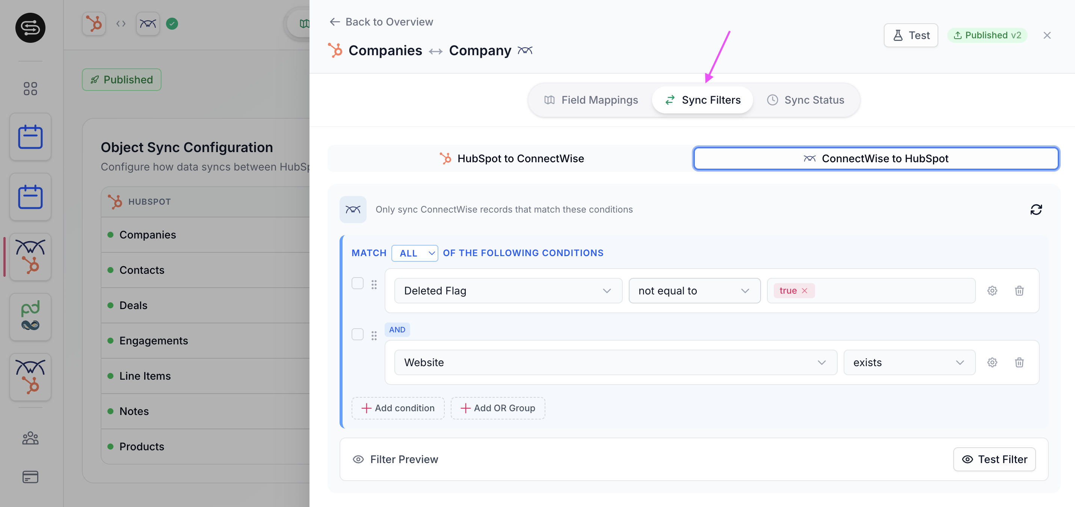Select Deals in the HubSpot object list

coord(134,305)
